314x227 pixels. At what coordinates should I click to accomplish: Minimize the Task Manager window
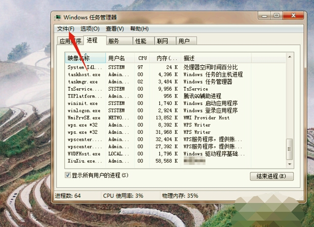pos(264,16)
